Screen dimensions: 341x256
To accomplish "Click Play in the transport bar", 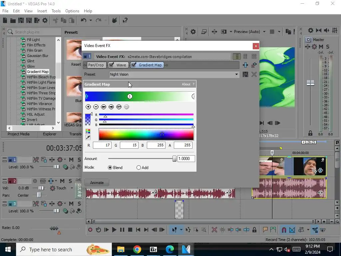I will pos(114,230).
